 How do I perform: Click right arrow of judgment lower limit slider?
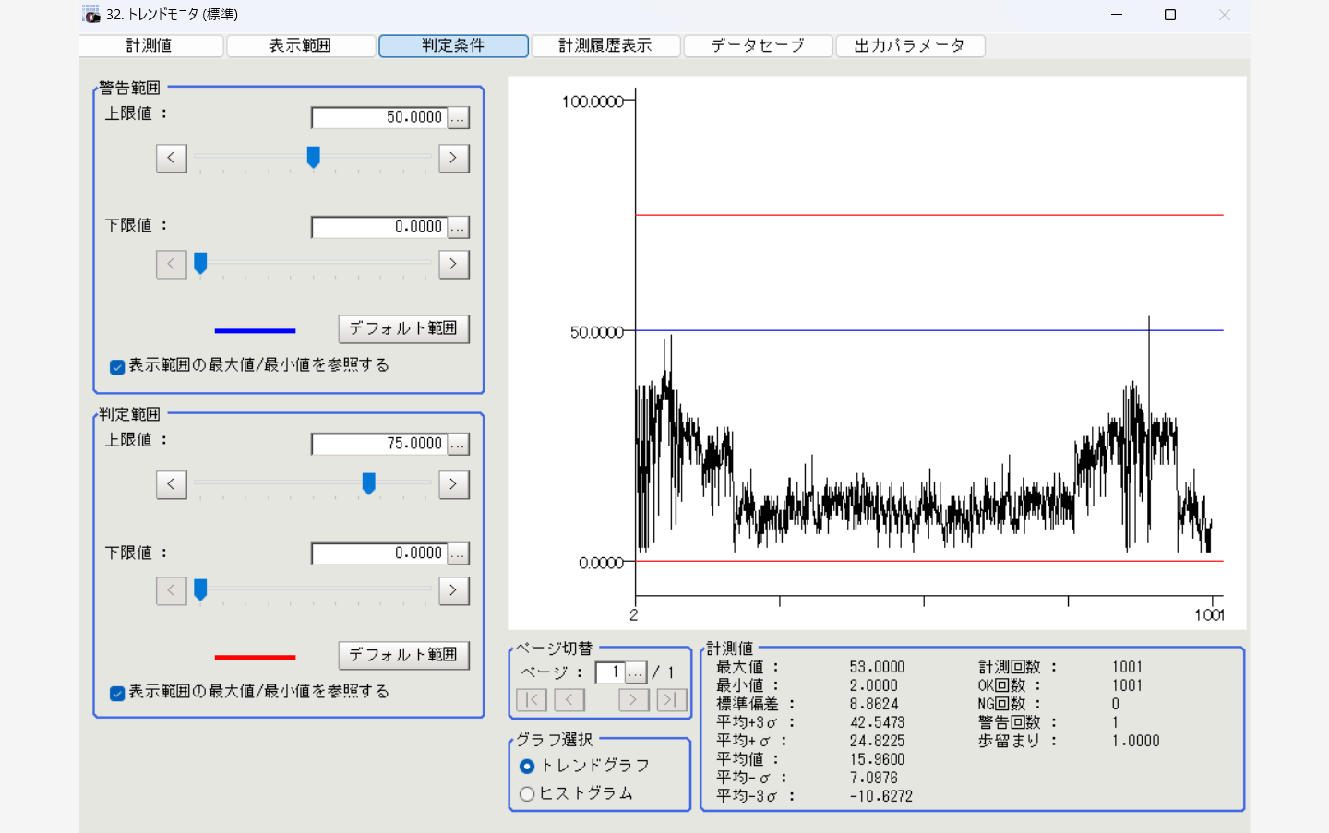[453, 590]
